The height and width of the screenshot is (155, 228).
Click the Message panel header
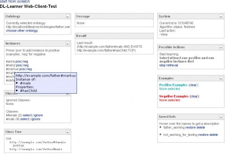click(x=114, y=16)
